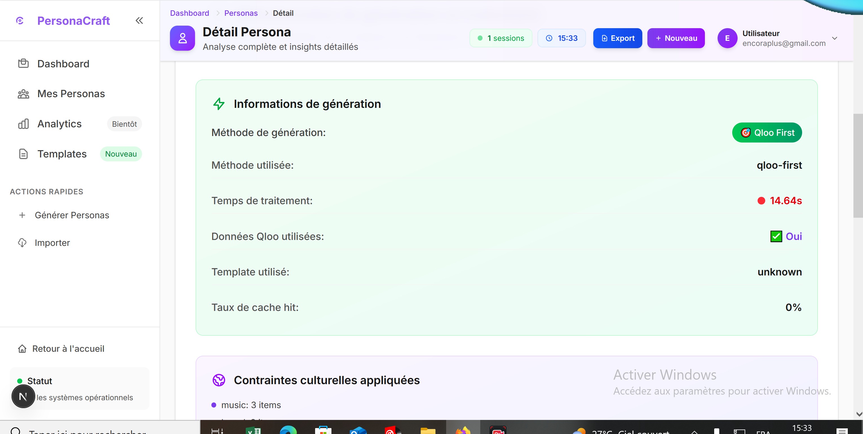
Task: Open Mes Personas in sidebar
Action: (71, 94)
